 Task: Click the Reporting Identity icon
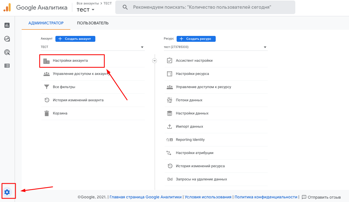[x=170, y=140]
